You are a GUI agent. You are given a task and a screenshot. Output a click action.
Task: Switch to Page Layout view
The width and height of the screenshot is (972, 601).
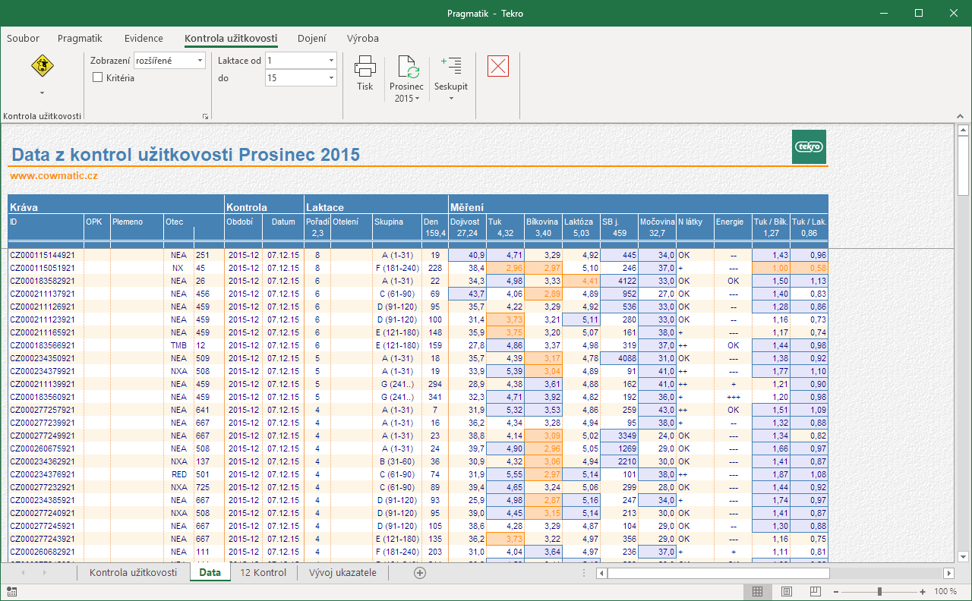tap(787, 591)
